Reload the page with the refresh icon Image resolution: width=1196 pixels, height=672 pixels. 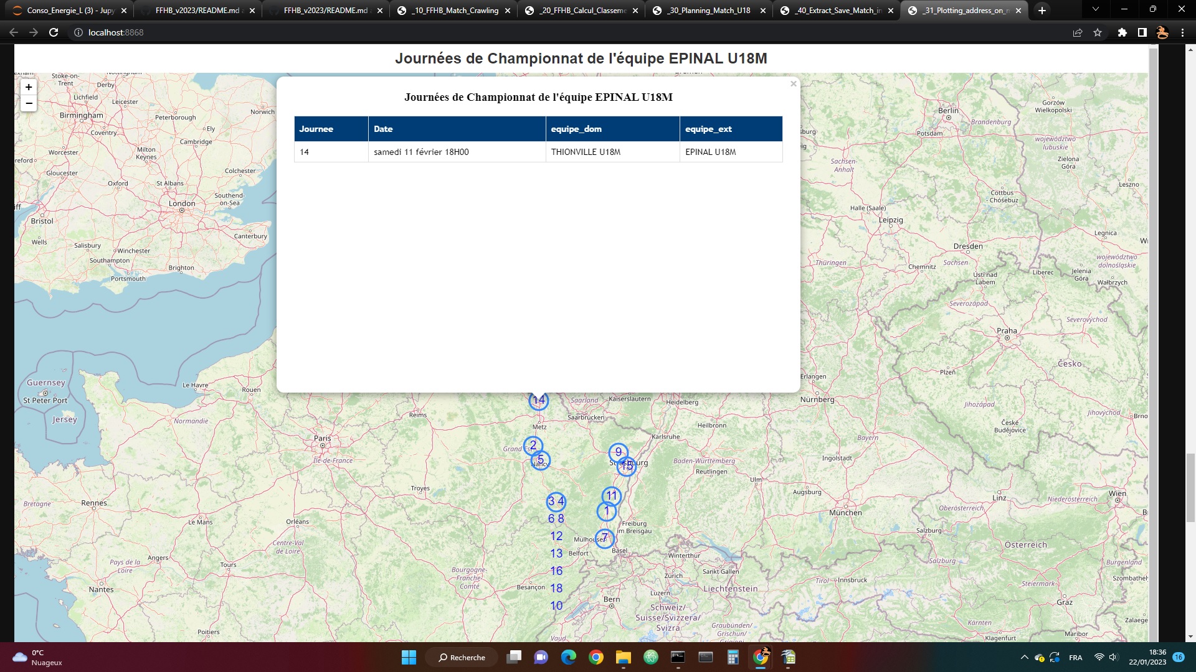tap(52, 32)
